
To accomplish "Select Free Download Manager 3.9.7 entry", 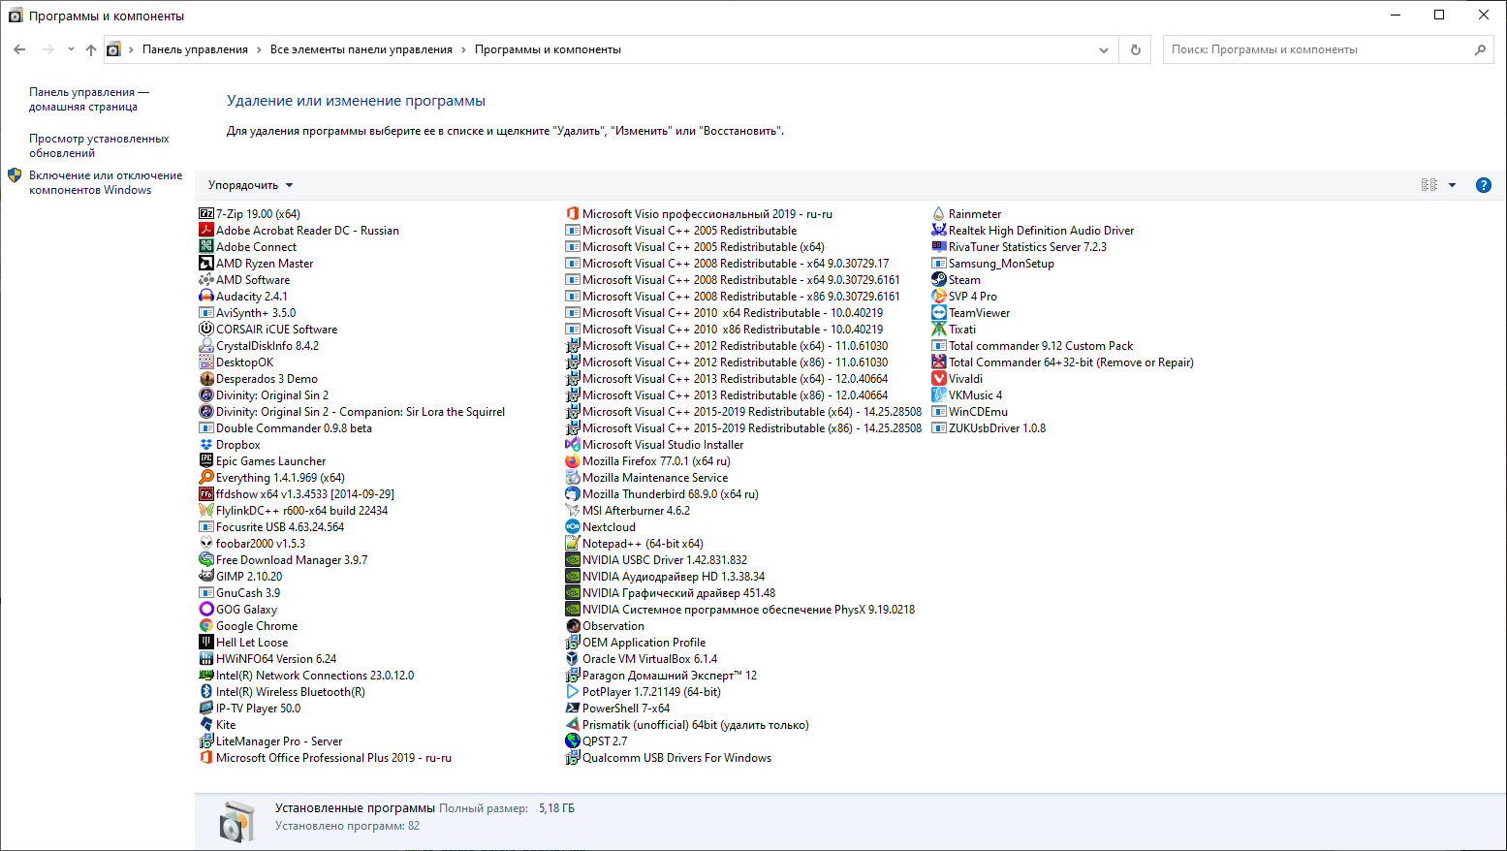I will click(283, 560).
